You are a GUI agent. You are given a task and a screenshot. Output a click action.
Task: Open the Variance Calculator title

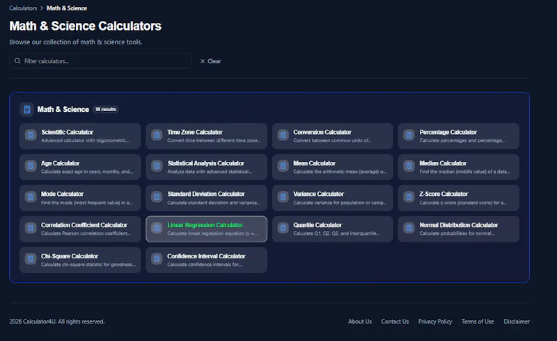[319, 194]
